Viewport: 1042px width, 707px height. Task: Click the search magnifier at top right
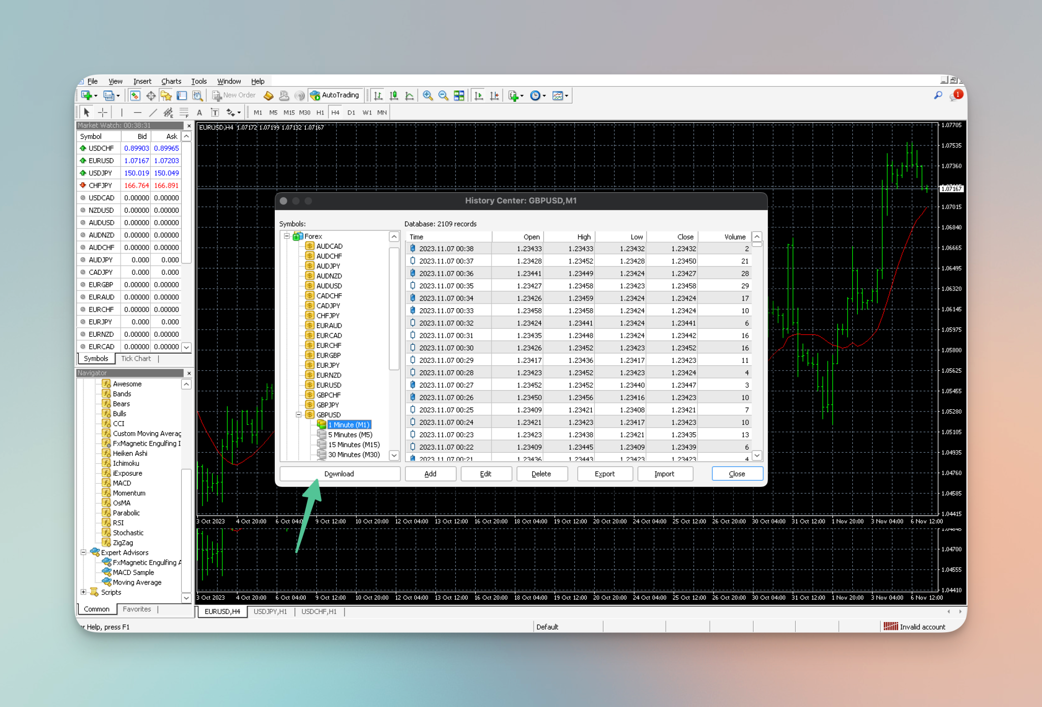tap(938, 95)
